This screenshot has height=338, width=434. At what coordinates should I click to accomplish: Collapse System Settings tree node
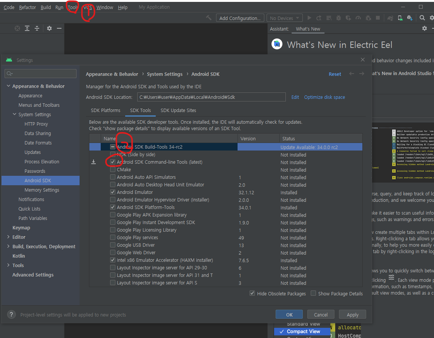pyautogui.click(x=14, y=114)
